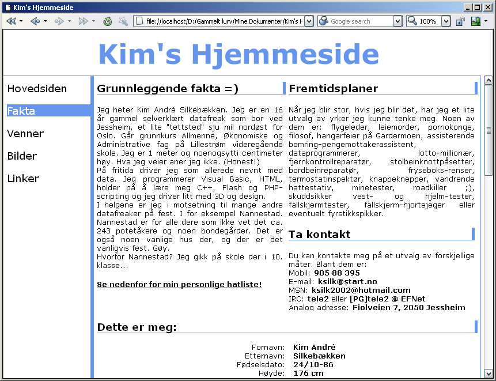Click the Fødselsdato value 24/10-86
Viewport: 496px width, 381px height.
(313, 364)
